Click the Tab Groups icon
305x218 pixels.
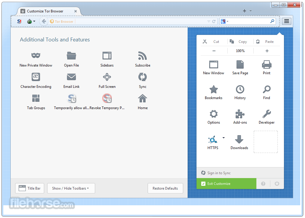point(36,98)
